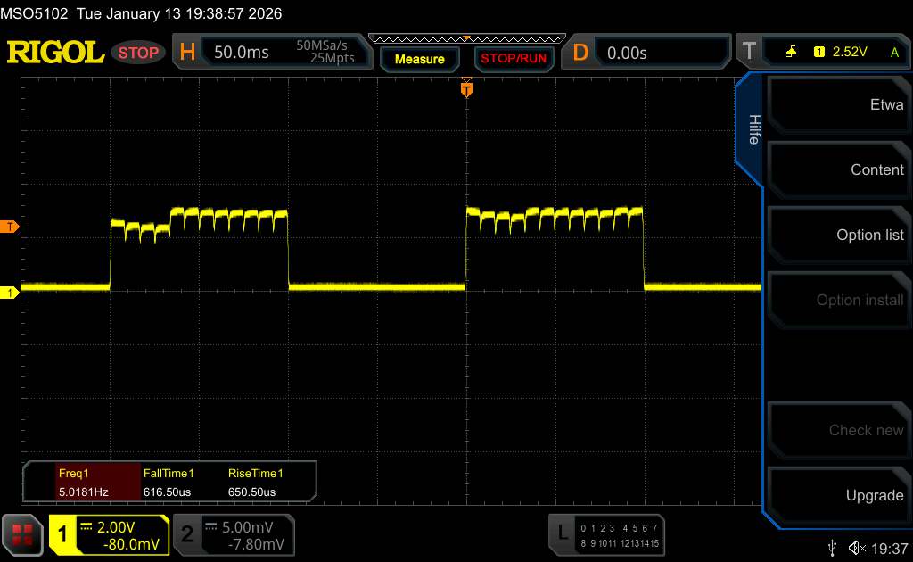The height and width of the screenshot is (562, 913).
Task: Open the function navigation grid icon
Action: [x=22, y=533]
